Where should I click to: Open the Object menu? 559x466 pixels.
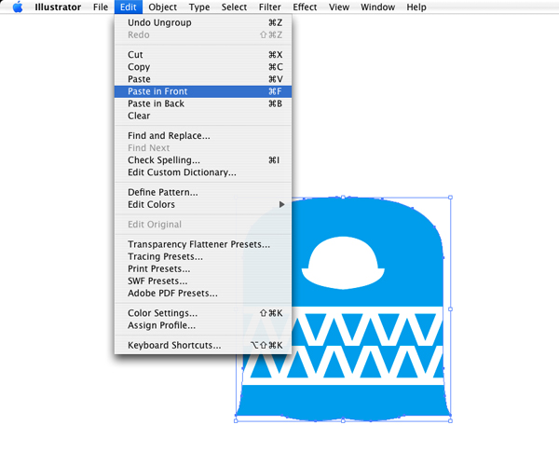pyautogui.click(x=162, y=7)
